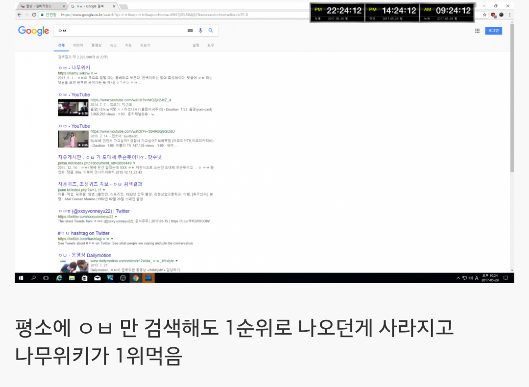Click the blue 로그인 button

(494, 31)
